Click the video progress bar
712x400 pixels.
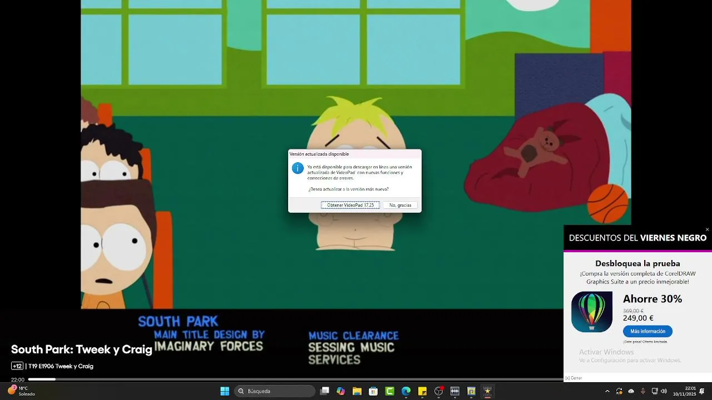pyautogui.click(x=295, y=379)
